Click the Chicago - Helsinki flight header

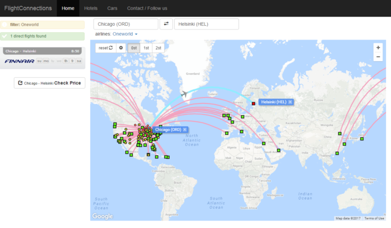pyautogui.click(x=42, y=51)
